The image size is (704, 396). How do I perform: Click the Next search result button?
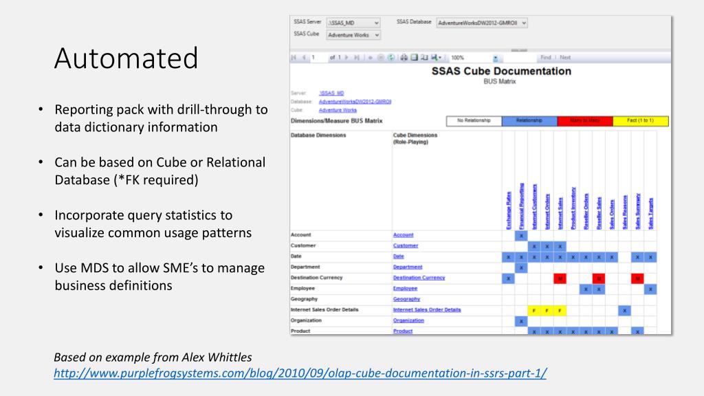coord(565,58)
